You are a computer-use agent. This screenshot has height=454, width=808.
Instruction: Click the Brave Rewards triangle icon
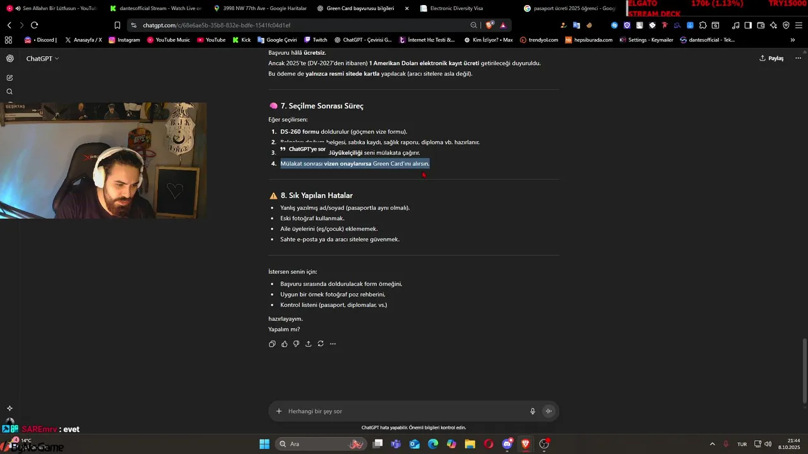point(503,25)
